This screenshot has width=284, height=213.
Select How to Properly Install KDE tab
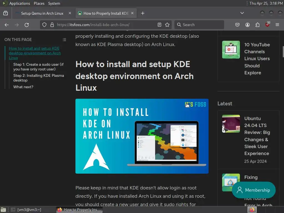[x=106, y=13]
